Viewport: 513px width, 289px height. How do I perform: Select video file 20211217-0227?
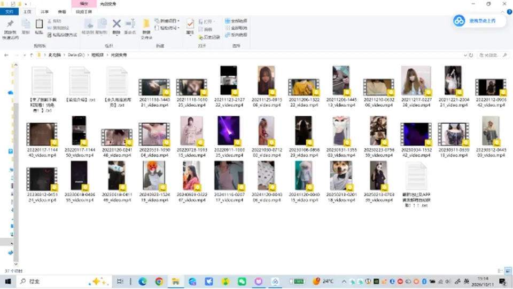click(416, 86)
